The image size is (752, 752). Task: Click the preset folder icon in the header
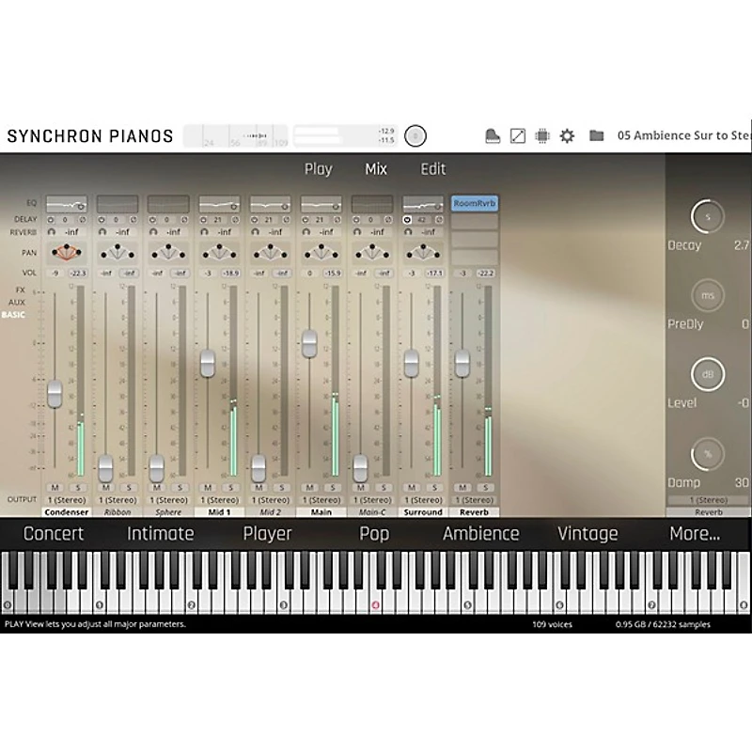point(595,135)
